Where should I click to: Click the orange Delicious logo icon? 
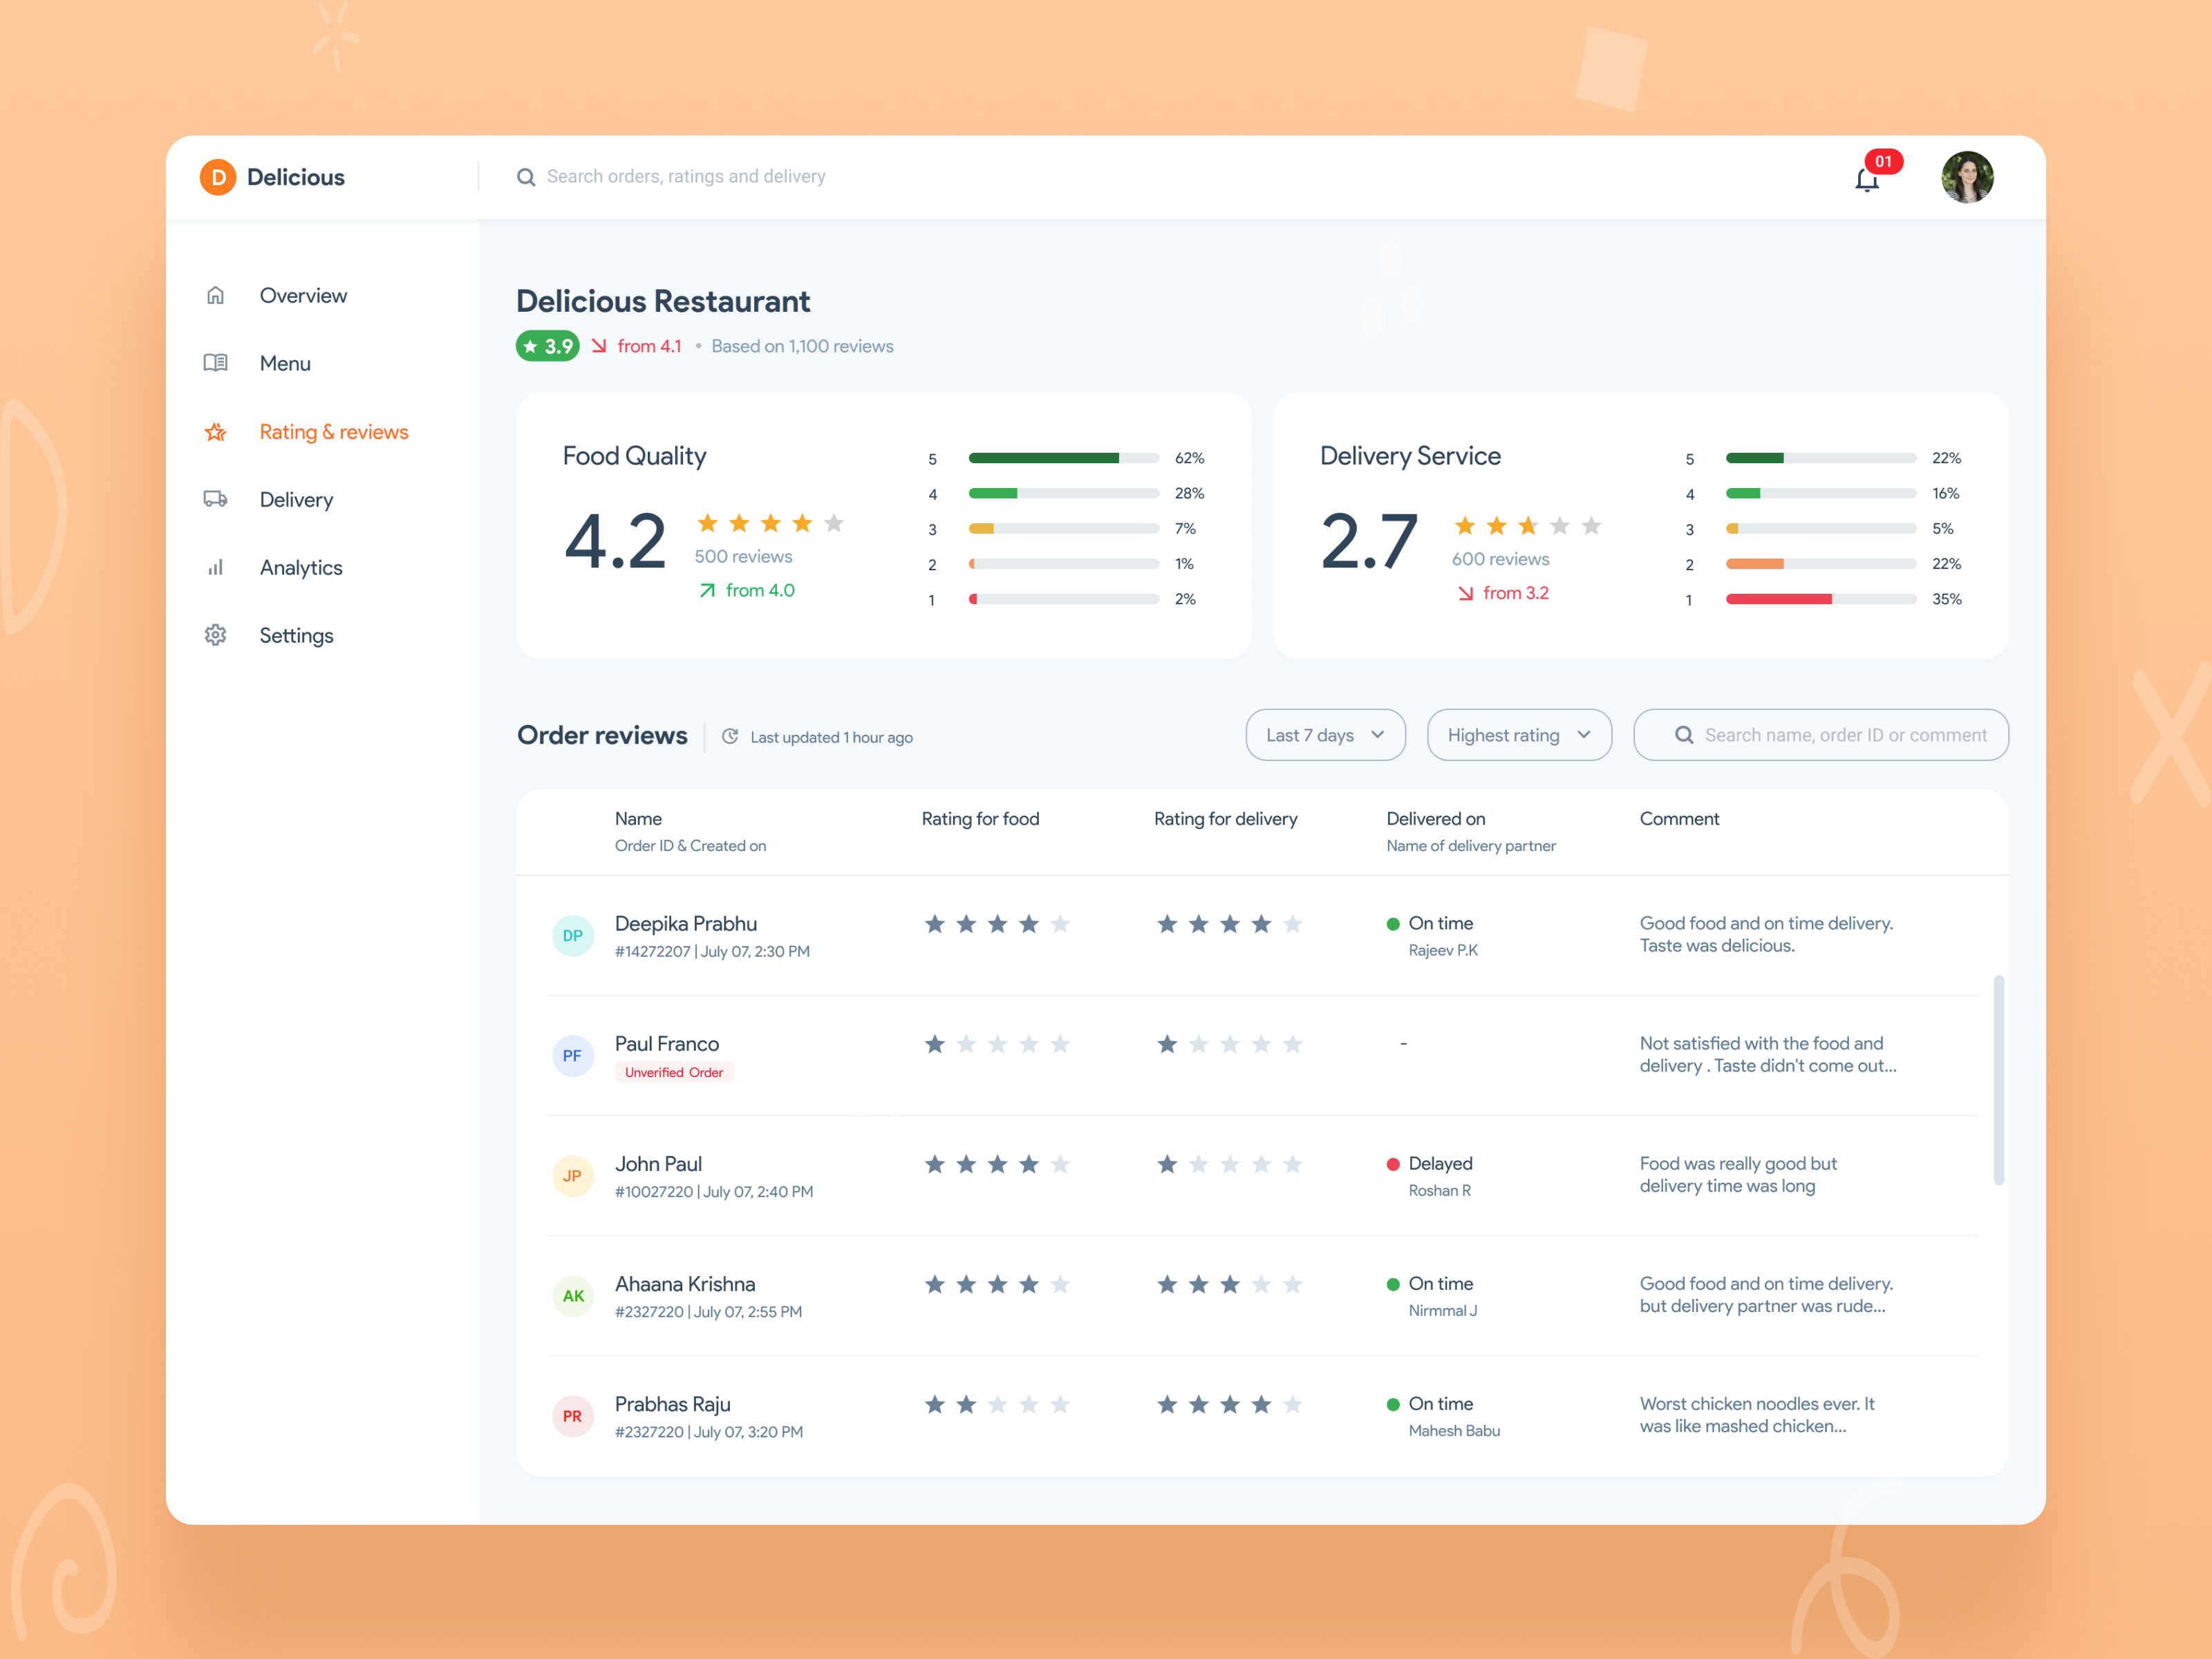(217, 177)
